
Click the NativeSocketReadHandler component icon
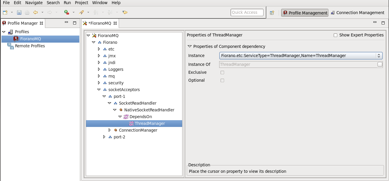tap(121, 110)
